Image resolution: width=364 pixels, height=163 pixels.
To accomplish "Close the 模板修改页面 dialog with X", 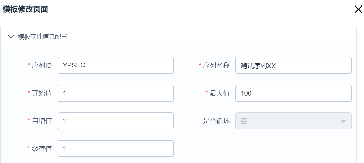I will coord(358,9).
